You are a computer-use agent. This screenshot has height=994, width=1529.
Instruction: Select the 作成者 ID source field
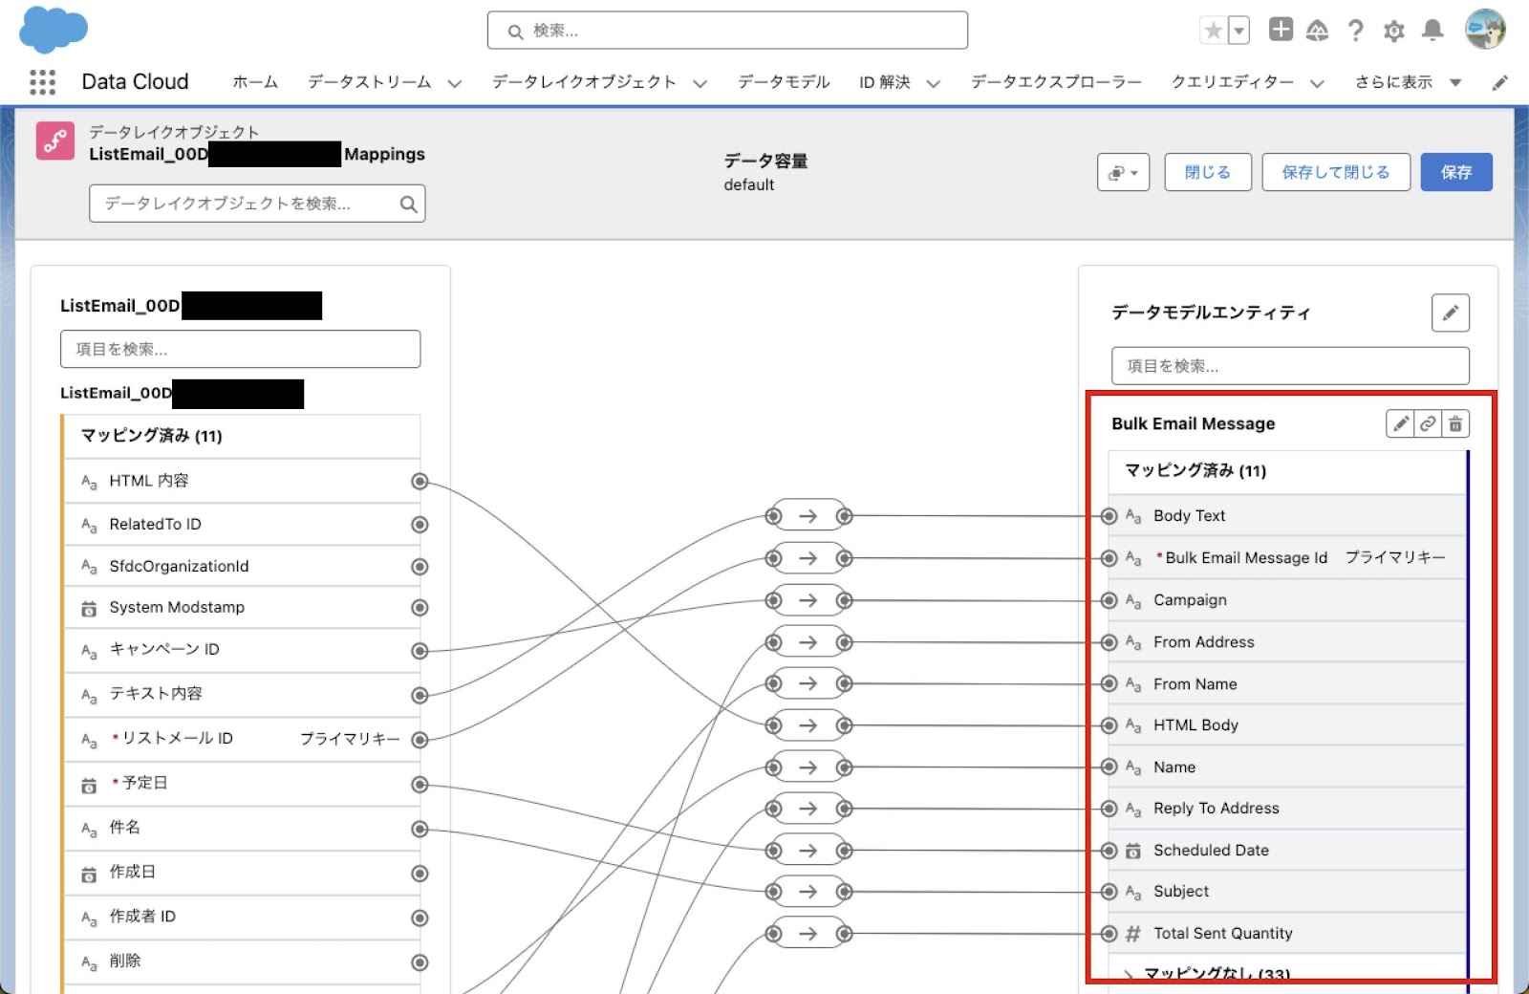point(243,918)
